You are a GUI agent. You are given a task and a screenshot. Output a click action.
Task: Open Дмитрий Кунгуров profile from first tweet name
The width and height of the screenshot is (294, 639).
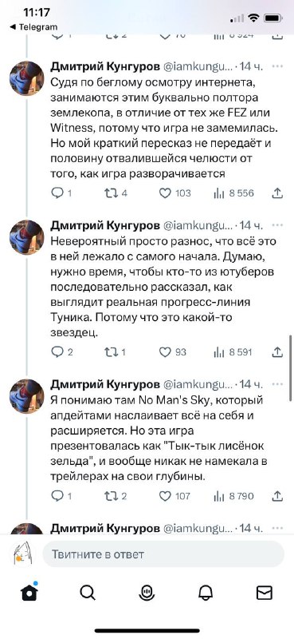tap(105, 66)
